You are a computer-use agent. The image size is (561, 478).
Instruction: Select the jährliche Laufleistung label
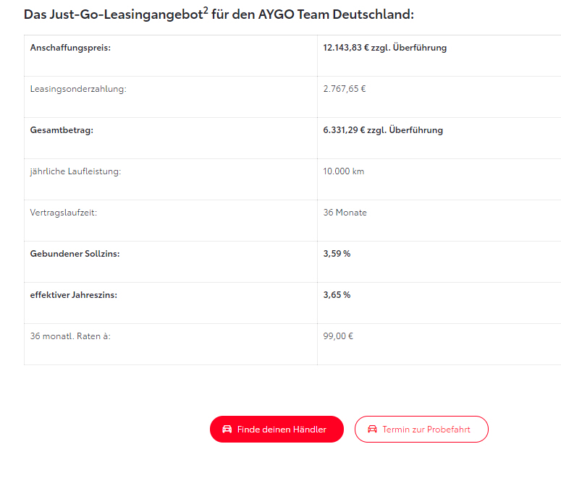(75, 171)
